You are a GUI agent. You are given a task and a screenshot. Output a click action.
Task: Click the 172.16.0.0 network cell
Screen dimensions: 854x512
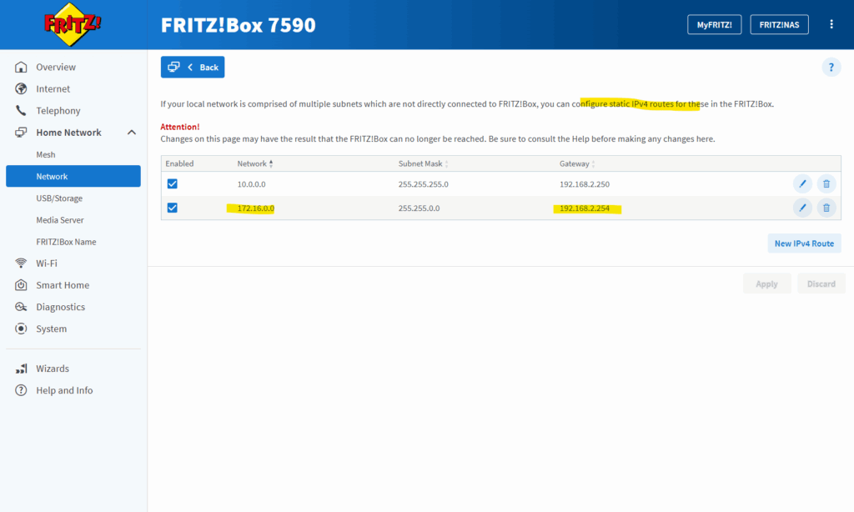[x=255, y=208]
